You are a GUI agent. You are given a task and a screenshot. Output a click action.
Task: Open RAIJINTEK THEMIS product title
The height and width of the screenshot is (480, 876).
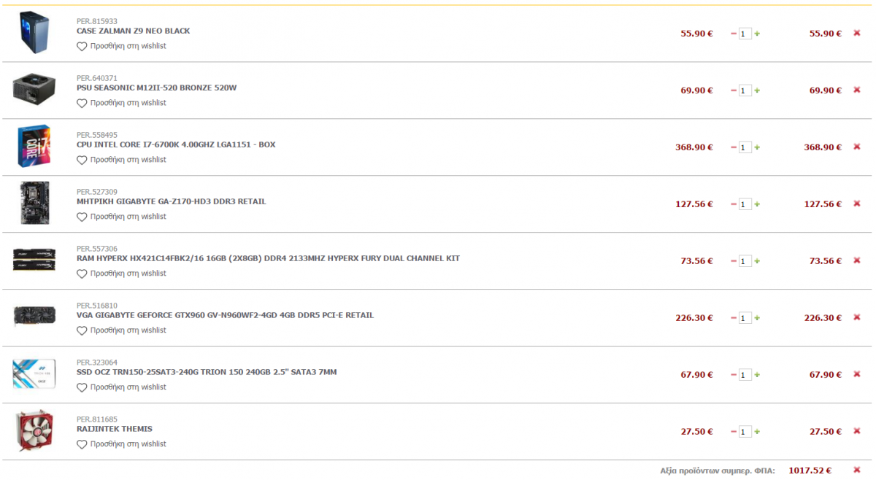(x=115, y=430)
